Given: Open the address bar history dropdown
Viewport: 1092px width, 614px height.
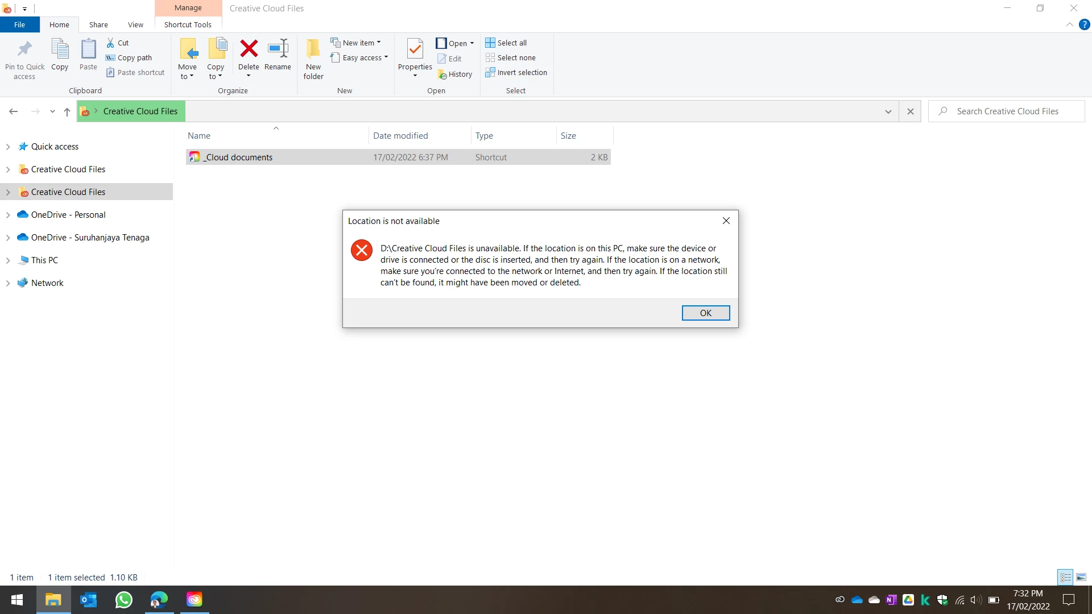Looking at the screenshot, I should click(x=888, y=111).
